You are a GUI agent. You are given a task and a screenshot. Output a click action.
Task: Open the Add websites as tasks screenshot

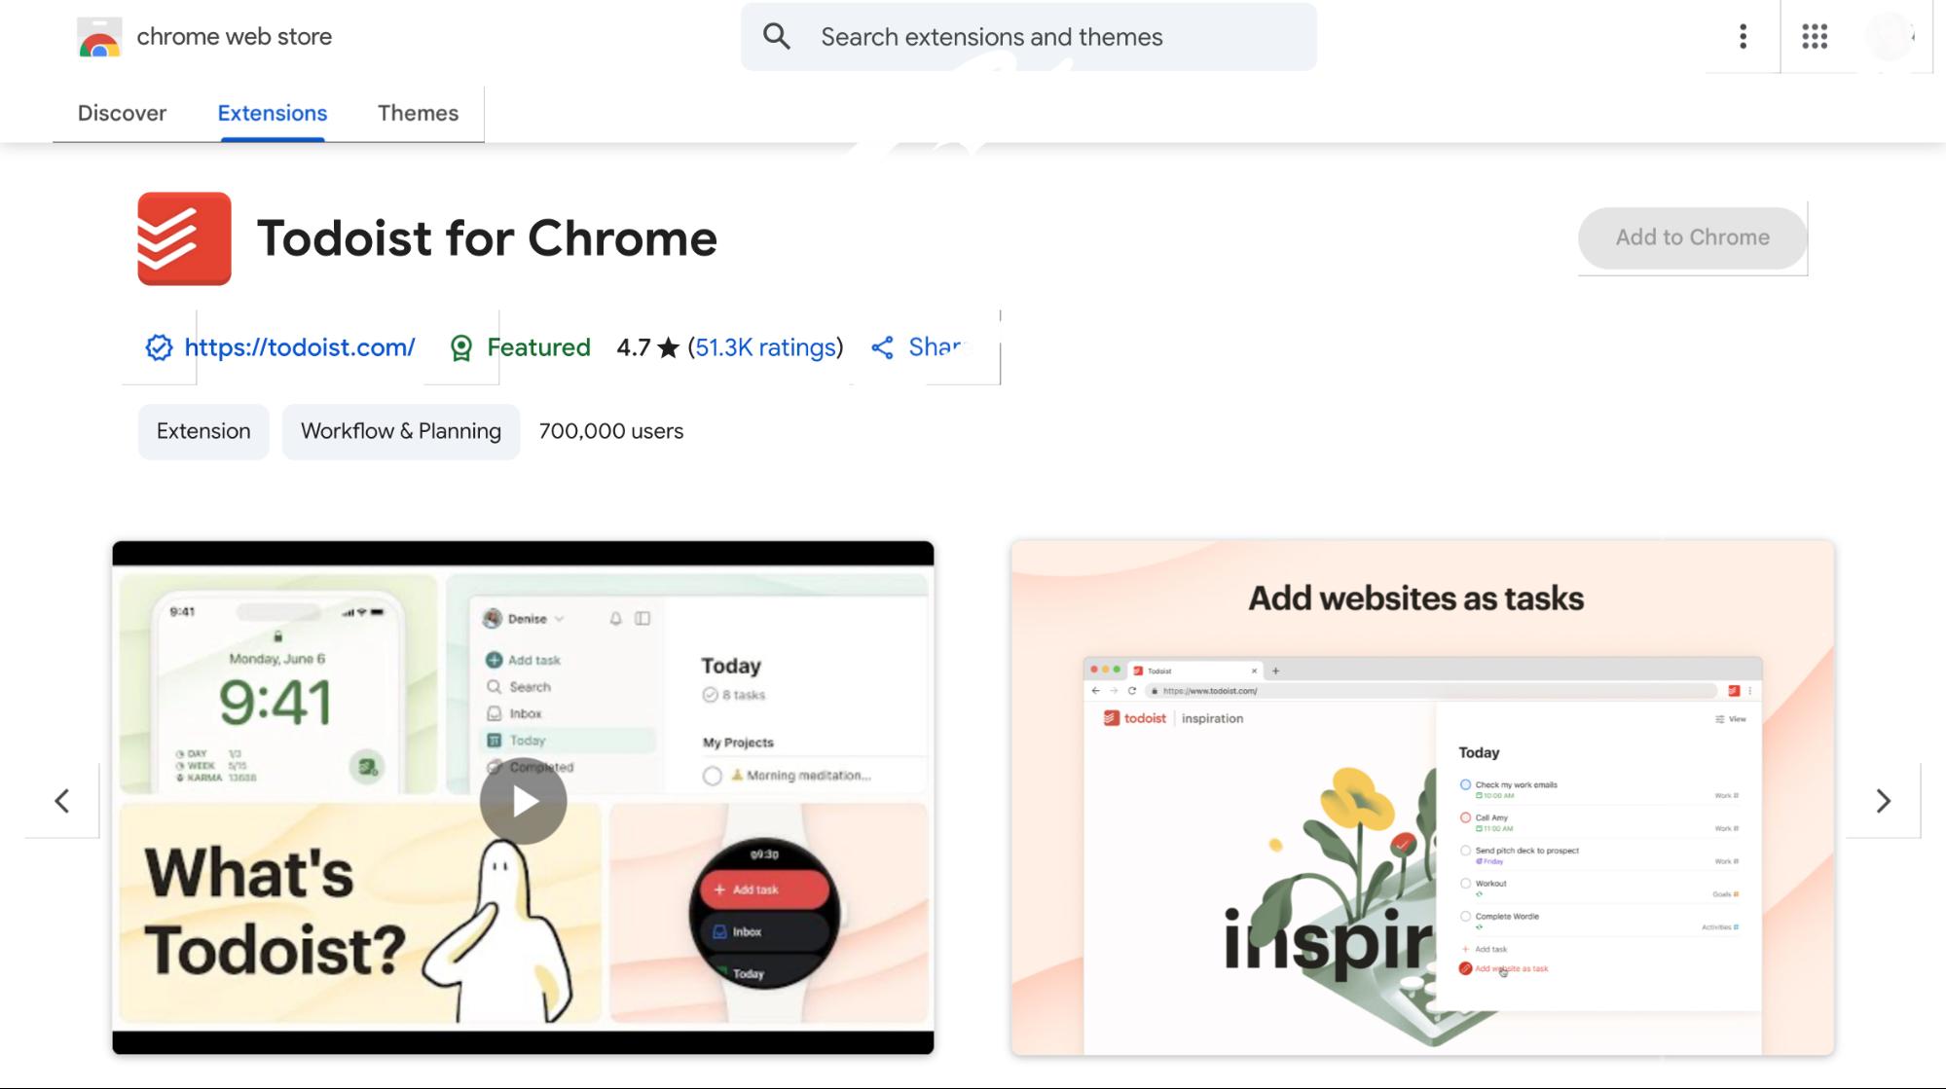point(1422,798)
